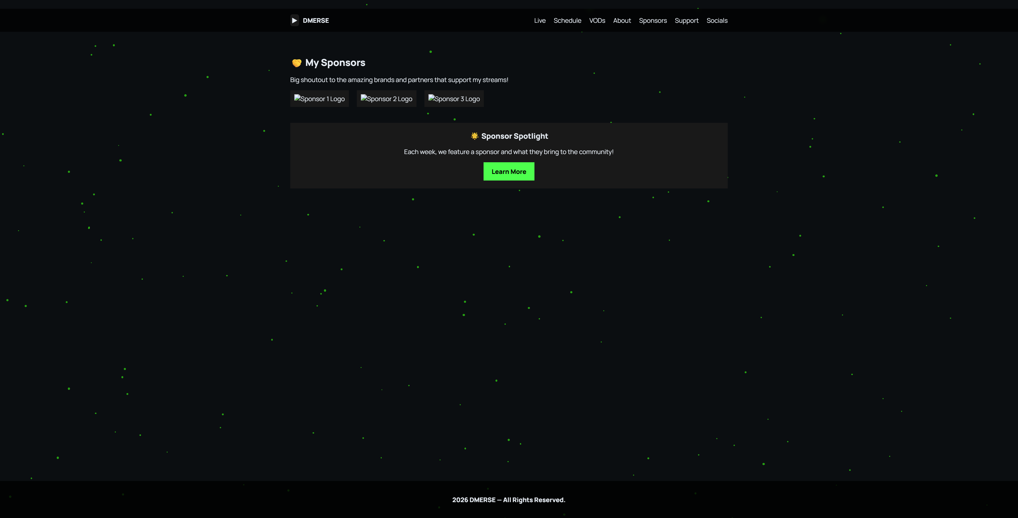
Task: Click the green Learn More button
Action: click(509, 171)
